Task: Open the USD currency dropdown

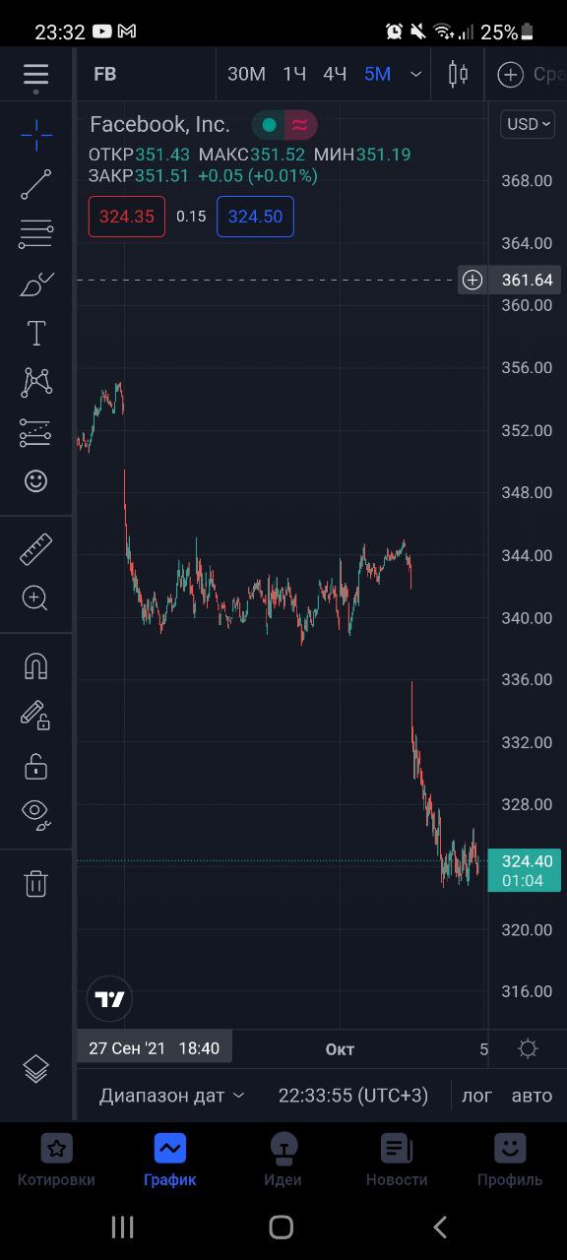Action: pos(528,124)
